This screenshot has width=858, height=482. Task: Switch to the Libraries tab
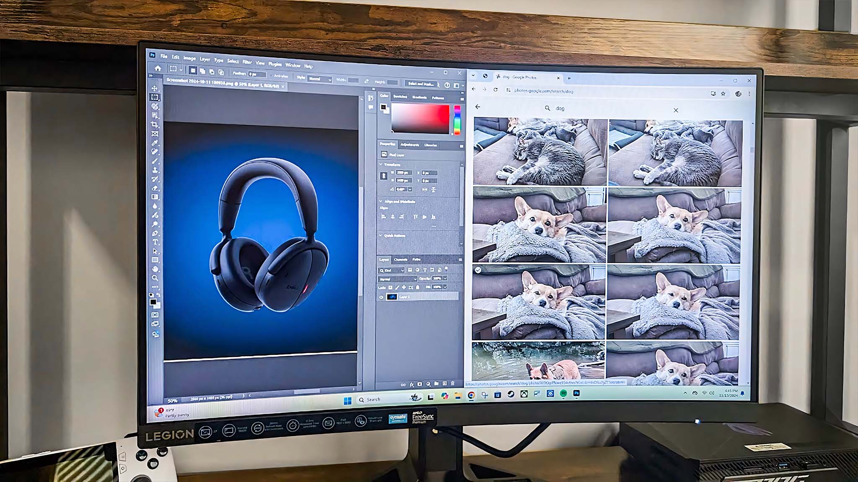click(431, 145)
